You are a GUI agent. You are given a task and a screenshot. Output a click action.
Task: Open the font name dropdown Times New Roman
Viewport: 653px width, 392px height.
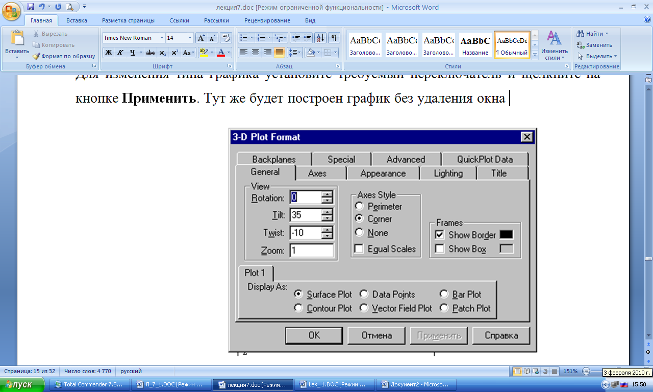(162, 38)
